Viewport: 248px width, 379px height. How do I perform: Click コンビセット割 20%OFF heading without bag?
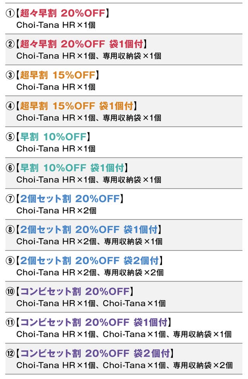pyautogui.click(x=74, y=292)
